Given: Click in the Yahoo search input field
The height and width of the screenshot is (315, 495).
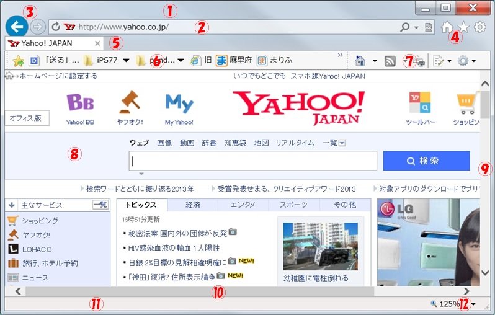Looking at the screenshot, I should coord(253,161).
